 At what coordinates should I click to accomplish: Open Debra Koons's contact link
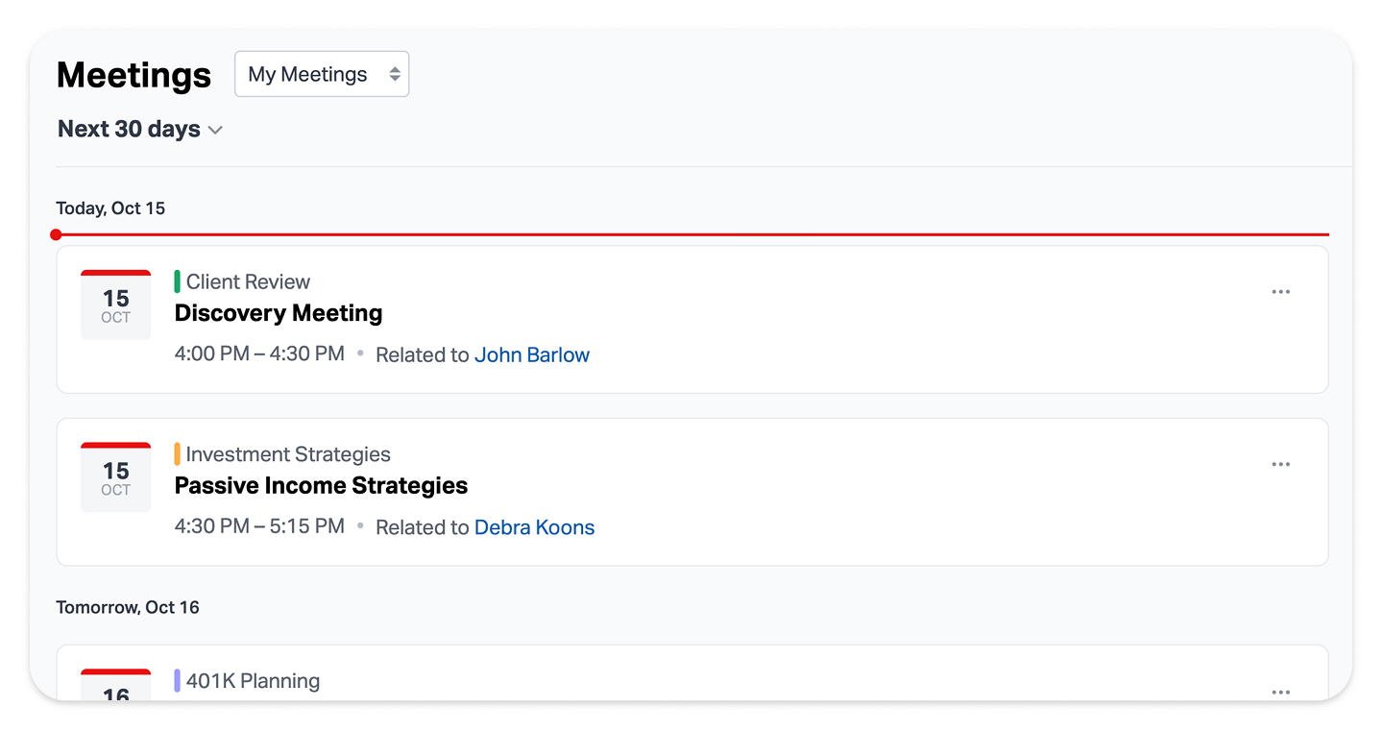pyautogui.click(x=534, y=528)
